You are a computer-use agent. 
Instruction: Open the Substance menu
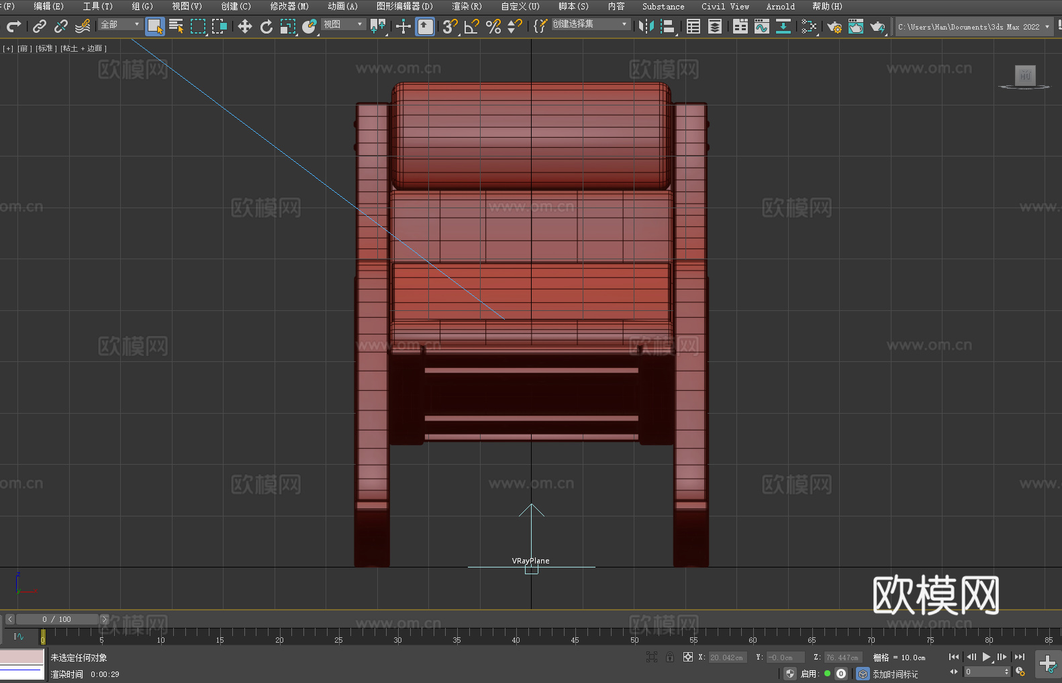coord(663,6)
